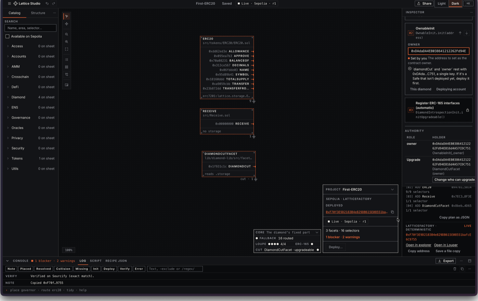
Task: Click Change who can upgrade button
Action: pos(454,180)
